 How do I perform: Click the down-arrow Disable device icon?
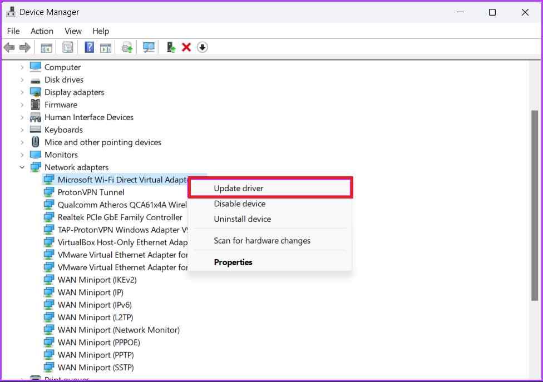coord(203,47)
